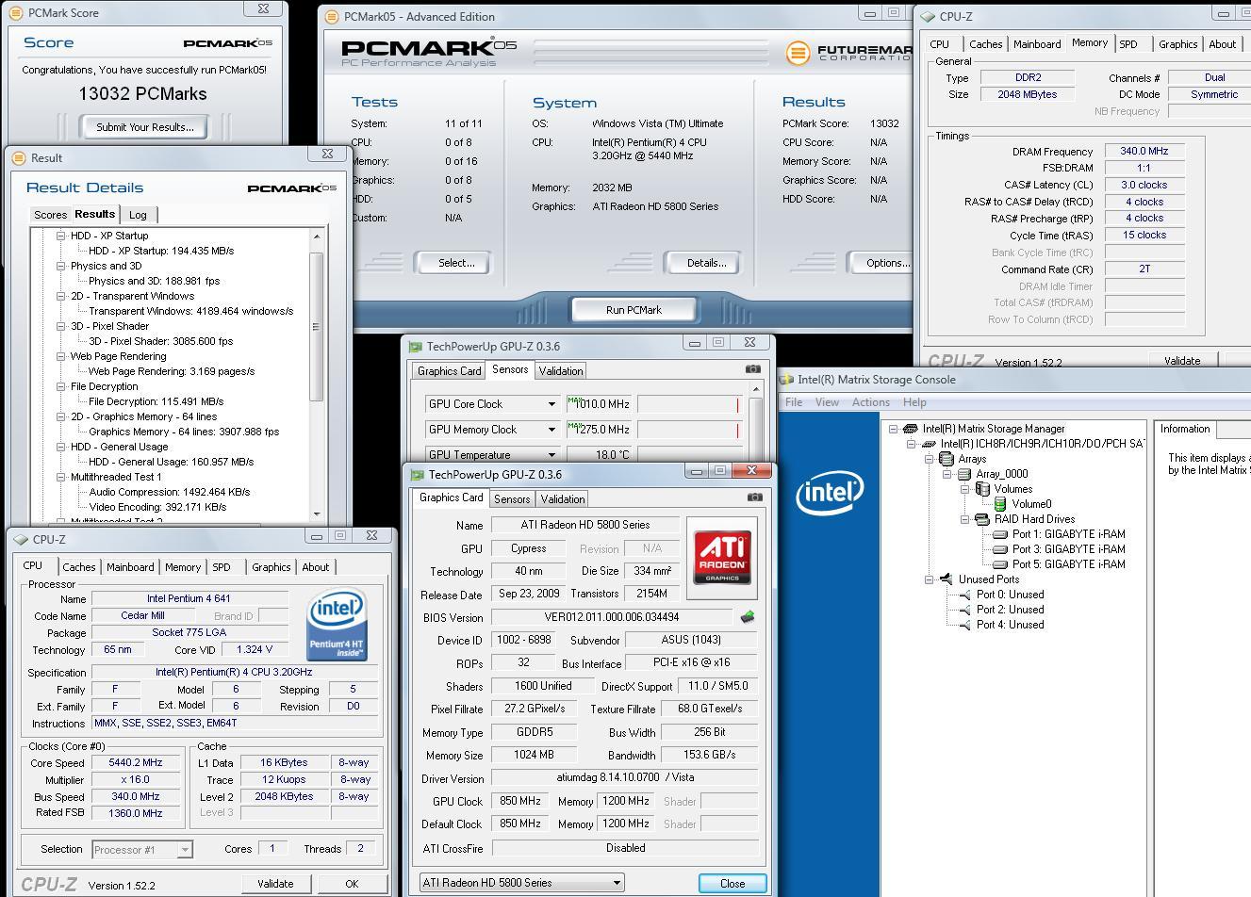1251x897 pixels.
Task: Click the BIOS save chip icon beside BIOS Version
Action: (748, 617)
